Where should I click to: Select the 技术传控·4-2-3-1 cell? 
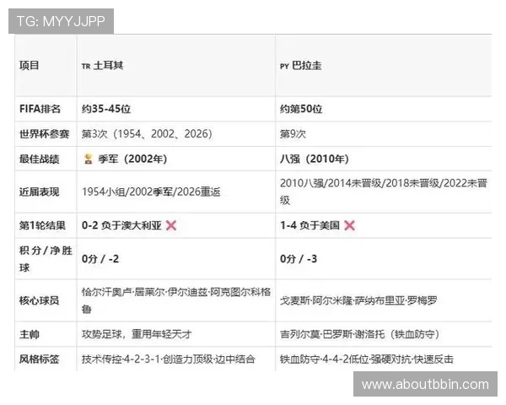click(176, 359)
